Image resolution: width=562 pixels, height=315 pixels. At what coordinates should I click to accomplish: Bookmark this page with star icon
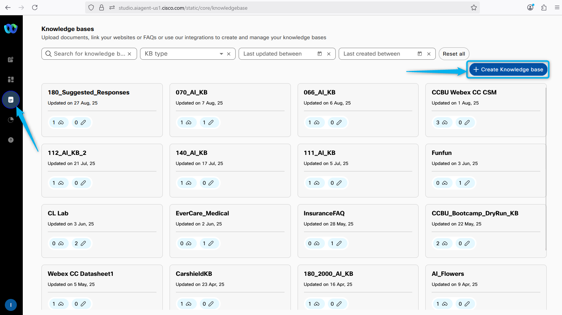pos(473,7)
